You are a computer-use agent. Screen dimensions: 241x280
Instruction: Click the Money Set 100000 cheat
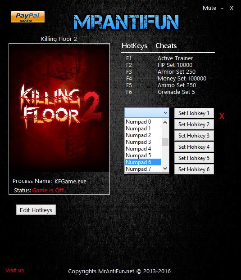point(182,78)
